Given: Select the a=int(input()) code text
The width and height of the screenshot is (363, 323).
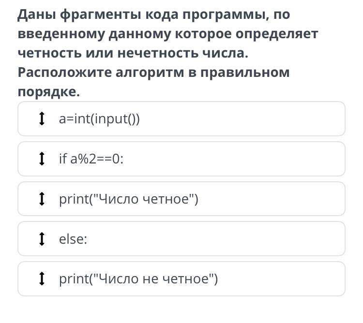Looking at the screenshot, I should (99, 119).
